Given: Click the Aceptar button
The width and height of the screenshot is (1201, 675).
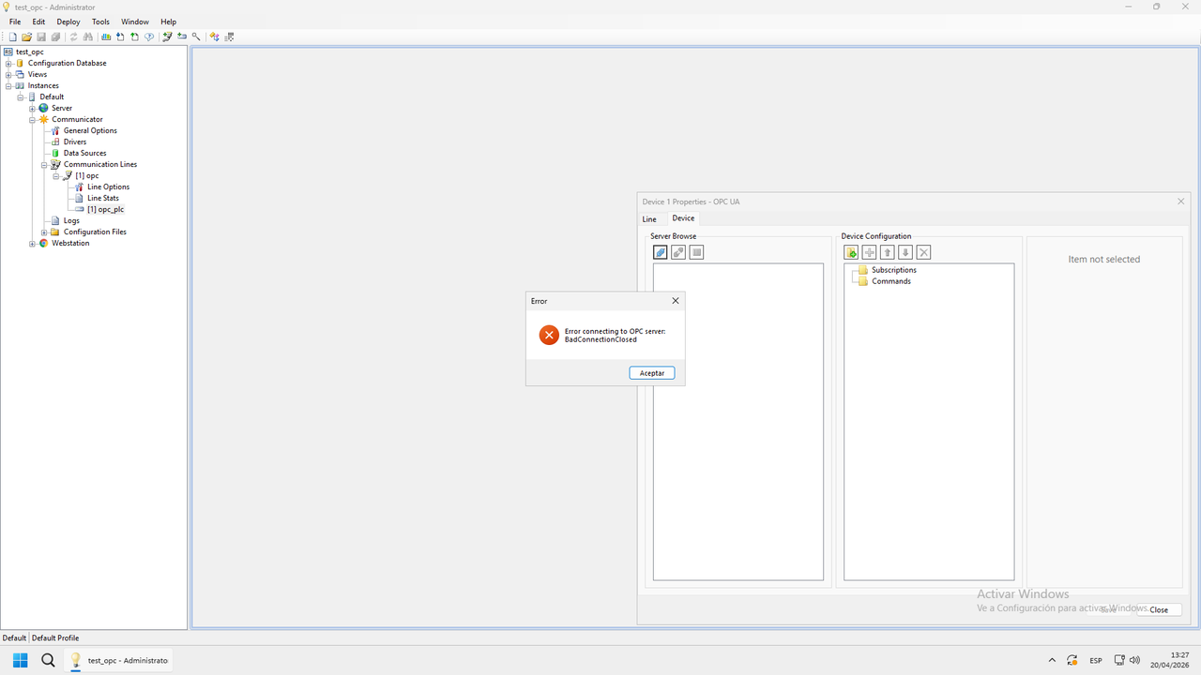Looking at the screenshot, I should (x=651, y=373).
